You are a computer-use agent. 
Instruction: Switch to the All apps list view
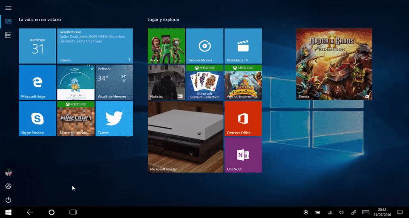8,35
